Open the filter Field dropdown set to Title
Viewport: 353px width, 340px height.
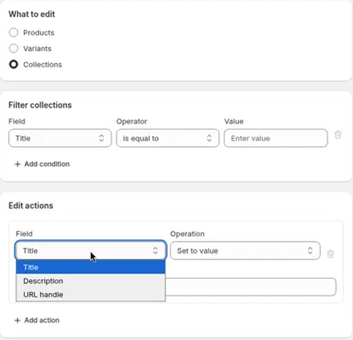pos(60,138)
